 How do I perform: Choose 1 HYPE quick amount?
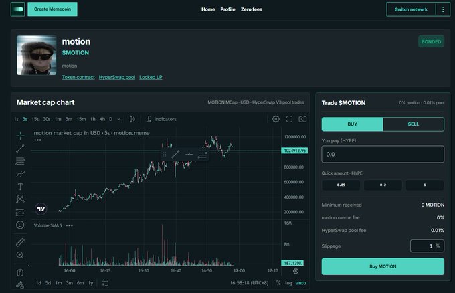[425, 185]
